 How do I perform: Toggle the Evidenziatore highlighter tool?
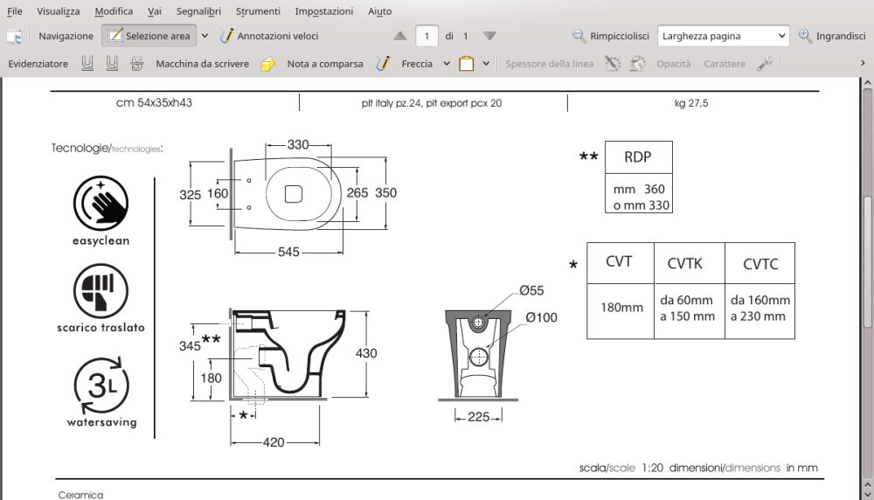(38, 64)
